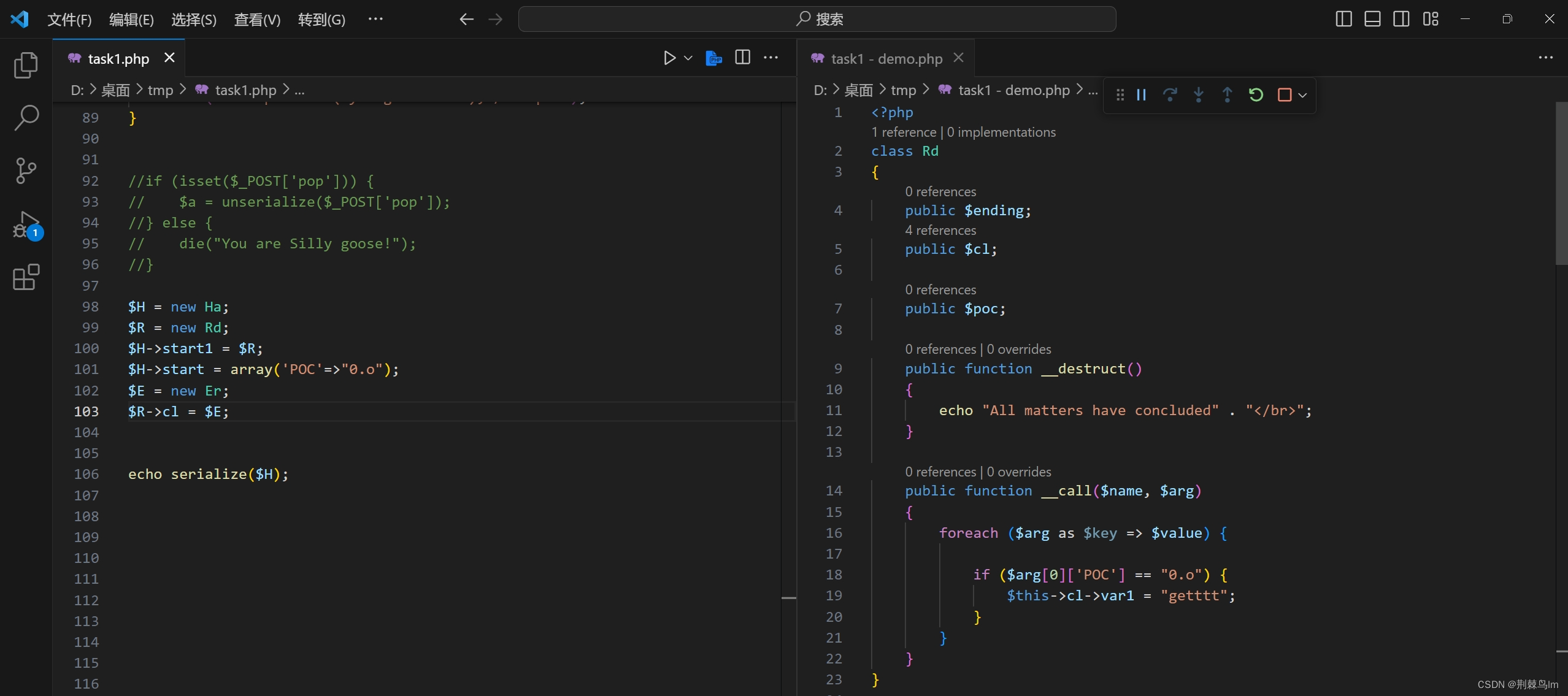The height and width of the screenshot is (696, 1568).
Task: Toggle the bottom panel layout
Action: [x=1372, y=19]
